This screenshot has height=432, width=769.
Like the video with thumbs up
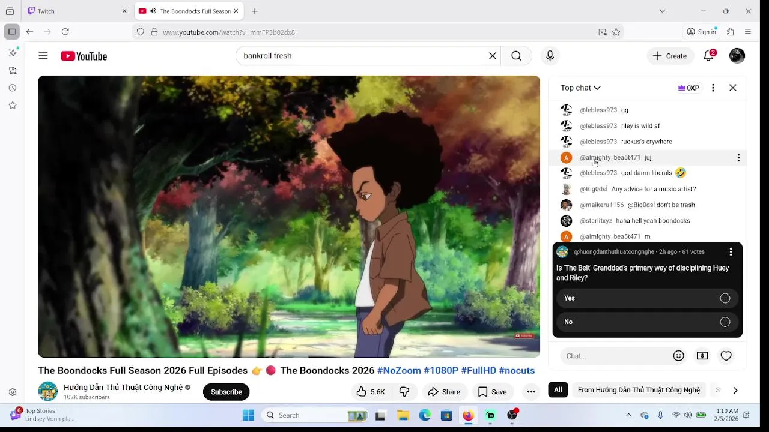370,392
